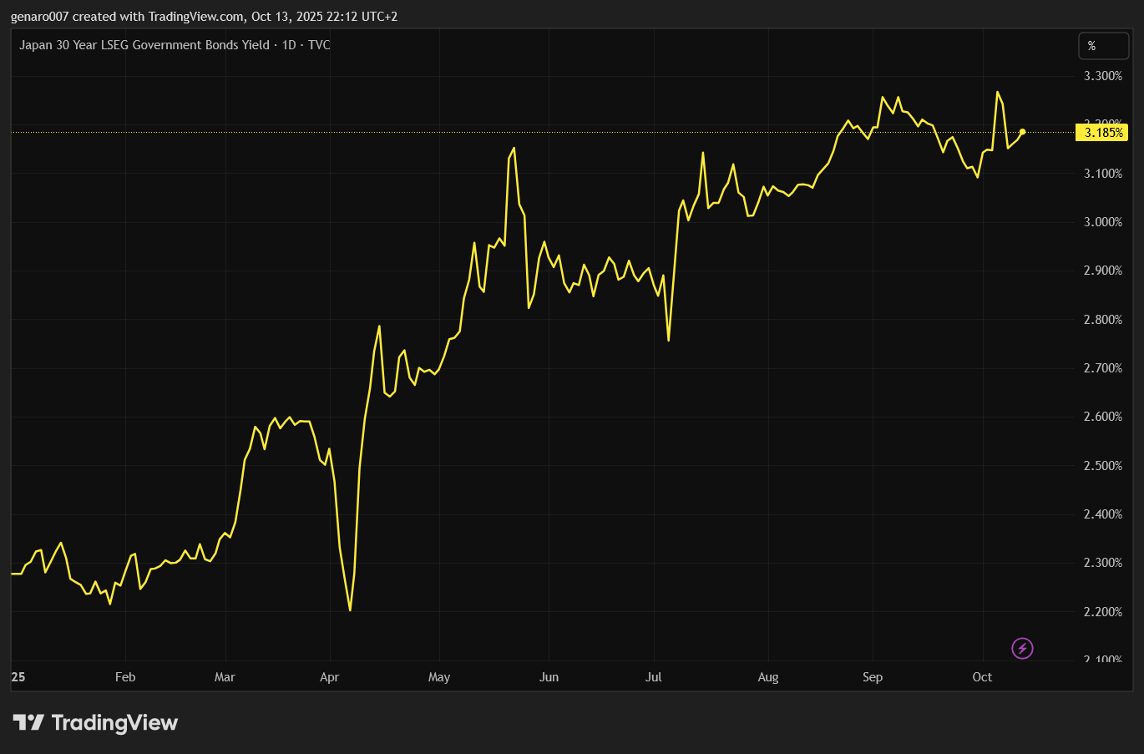Viewport: 1144px width, 754px height.
Task: Click the yellow 3.185% price label
Action: click(x=1101, y=133)
